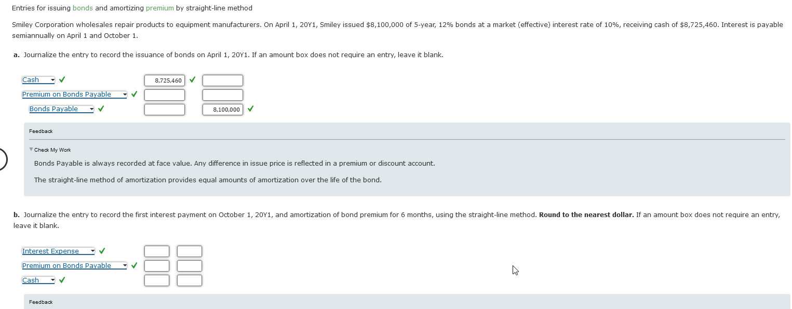Click the credit field for Cash in part b

coord(189,279)
